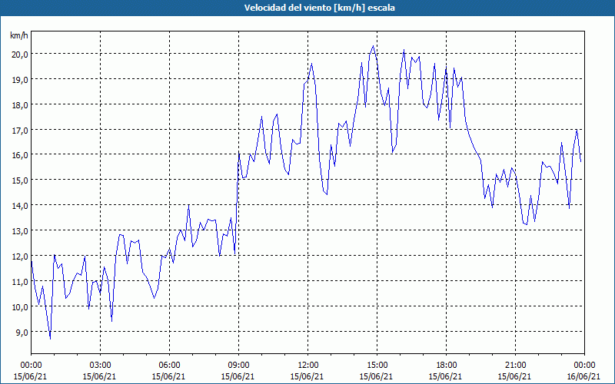Select the 17,0 y-axis value

click(21, 130)
